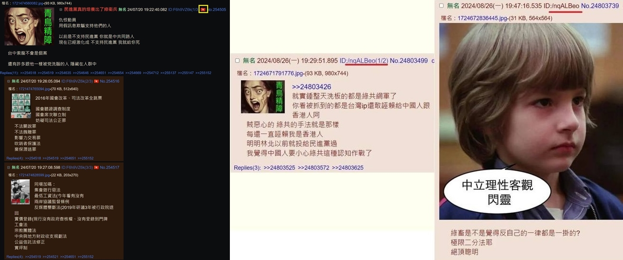623x260 pixels.
Task: Click the highlighted flag icon on post No.254505
Action: (x=203, y=10)
